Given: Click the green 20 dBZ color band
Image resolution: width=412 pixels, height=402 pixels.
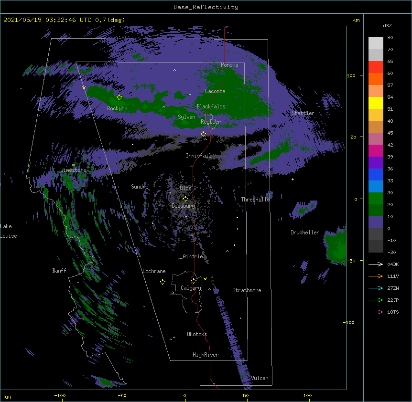Looking at the screenshot, I should pyautogui.click(x=376, y=199).
